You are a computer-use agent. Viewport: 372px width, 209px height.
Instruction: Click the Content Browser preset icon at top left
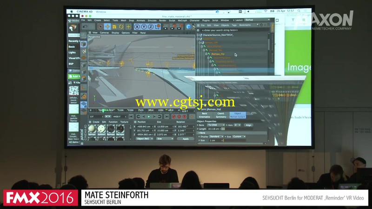pyautogui.click(x=73, y=28)
